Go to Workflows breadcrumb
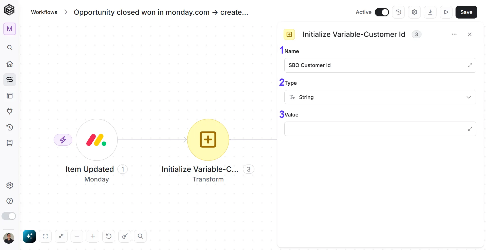Screen dimensions: 486x250 [44, 12]
